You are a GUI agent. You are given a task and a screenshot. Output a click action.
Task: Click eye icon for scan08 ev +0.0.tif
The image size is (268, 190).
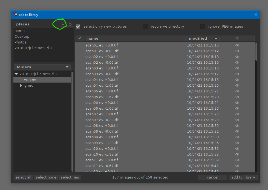[x=237, y=126]
